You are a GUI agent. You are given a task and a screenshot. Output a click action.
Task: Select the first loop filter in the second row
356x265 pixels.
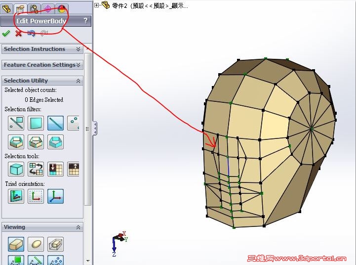click(16, 142)
